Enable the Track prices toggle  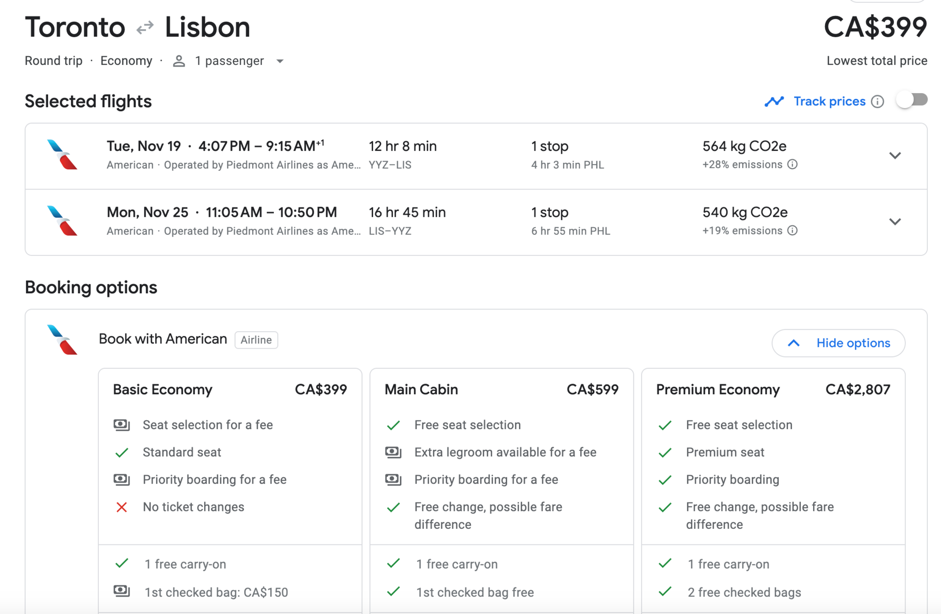pos(912,100)
